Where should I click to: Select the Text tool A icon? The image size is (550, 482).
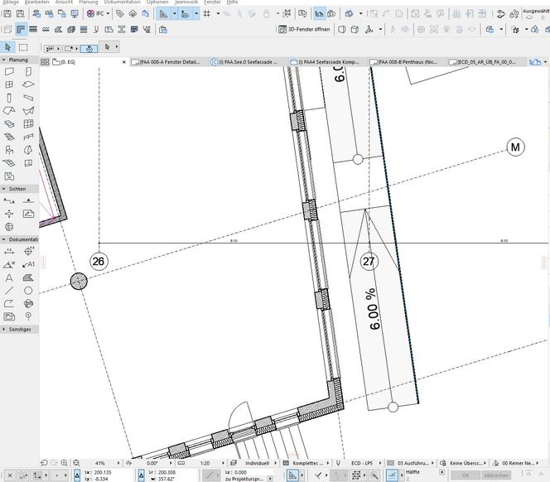point(9,277)
